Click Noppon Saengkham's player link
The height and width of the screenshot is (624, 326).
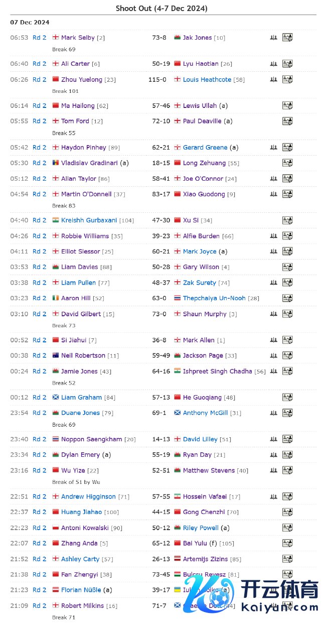click(x=91, y=439)
